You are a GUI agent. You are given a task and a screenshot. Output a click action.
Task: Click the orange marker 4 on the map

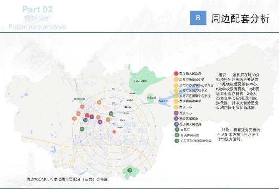(x=99, y=102)
